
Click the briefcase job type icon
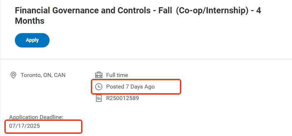pos(99,75)
